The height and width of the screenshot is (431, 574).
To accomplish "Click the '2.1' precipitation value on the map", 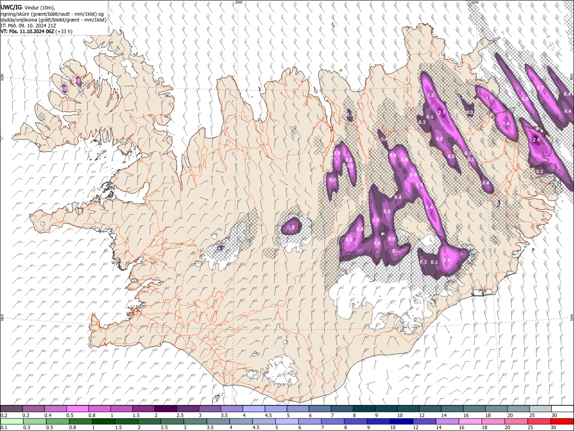I will [442, 113].
